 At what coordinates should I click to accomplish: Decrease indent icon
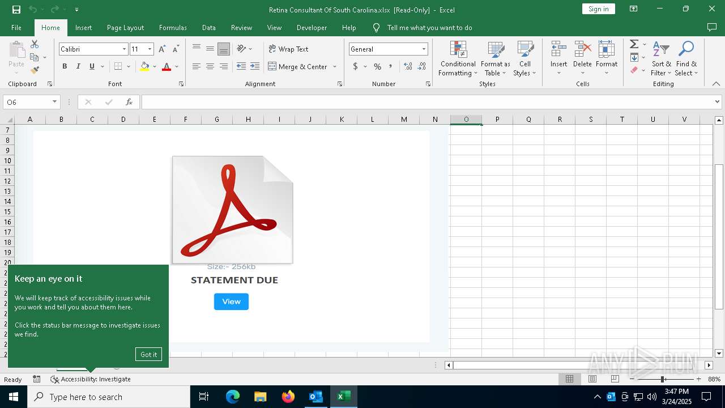(x=241, y=66)
